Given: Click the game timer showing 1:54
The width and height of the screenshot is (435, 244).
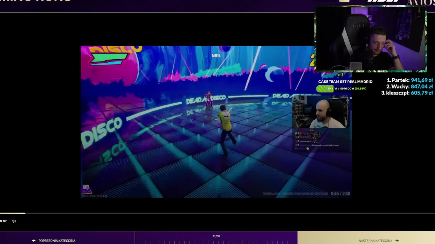Looking at the screenshot, I should (216, 56).
